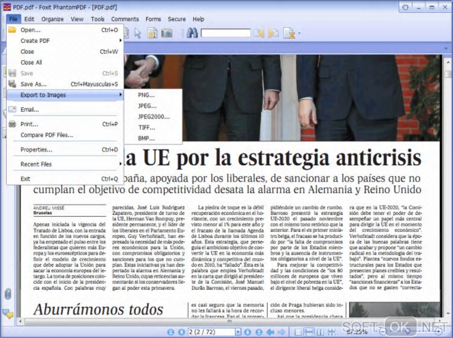Screen dimensions: 453x338
Task: Choose Print... menu entry
Action: point(65,124)
